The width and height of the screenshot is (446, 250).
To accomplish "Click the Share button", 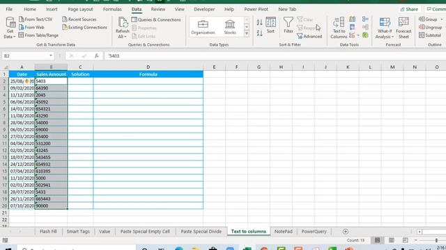I will tap(409, 9).
